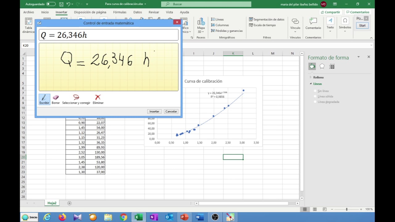Viewport: 395px width, 222px height.
Task: Choose the Seleccionar y corregir tool
Action: (x=76, y=99)
